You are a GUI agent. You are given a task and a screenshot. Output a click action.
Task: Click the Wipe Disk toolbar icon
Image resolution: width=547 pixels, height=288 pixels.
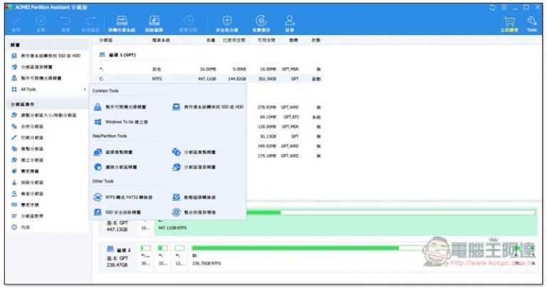[x=155, y=24]
